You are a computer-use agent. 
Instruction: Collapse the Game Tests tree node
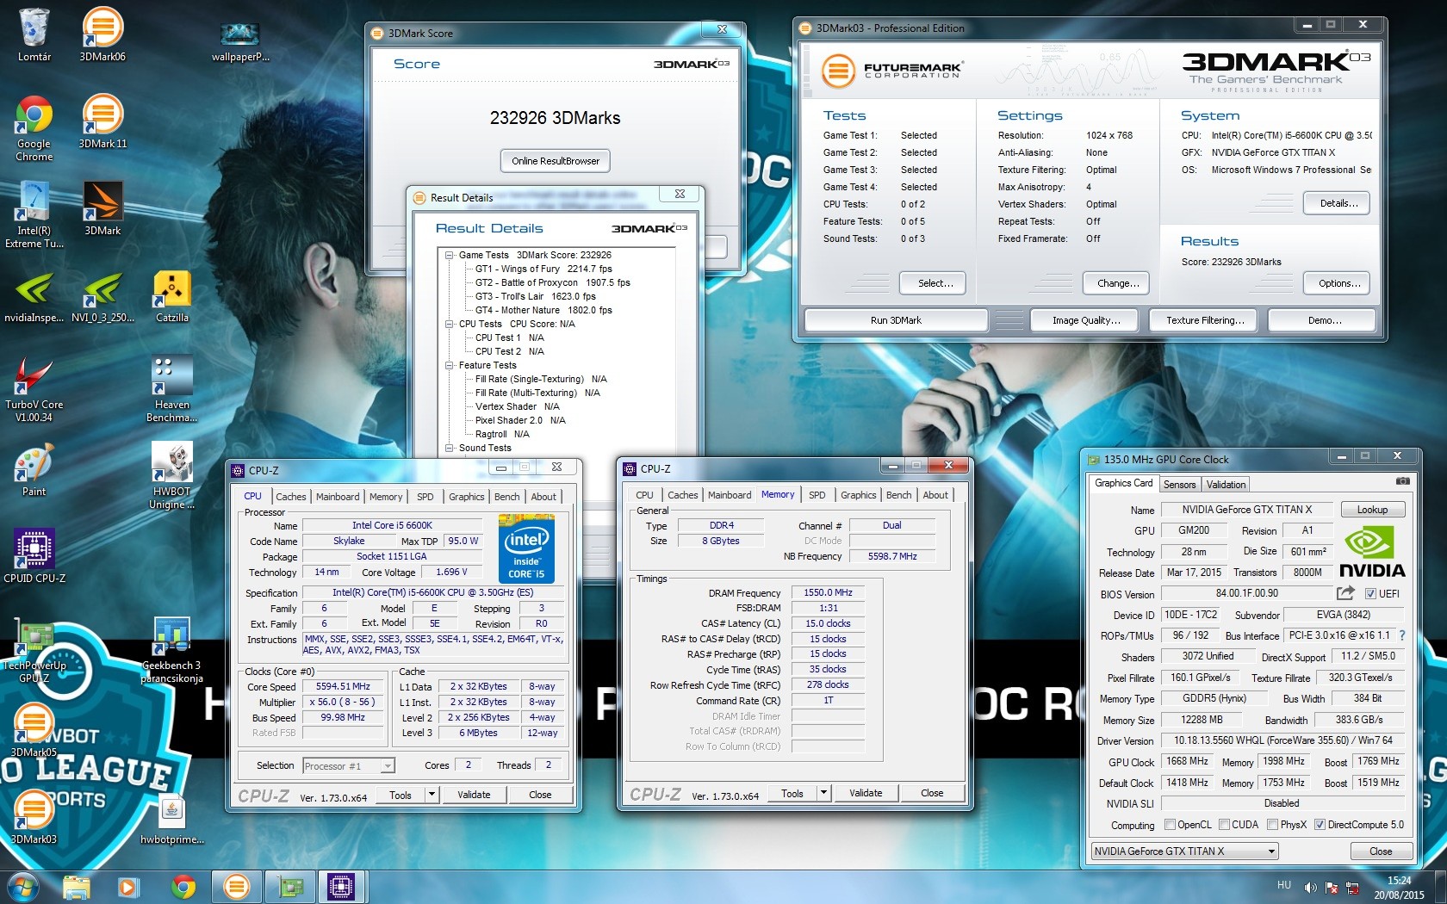click(450, 256)
